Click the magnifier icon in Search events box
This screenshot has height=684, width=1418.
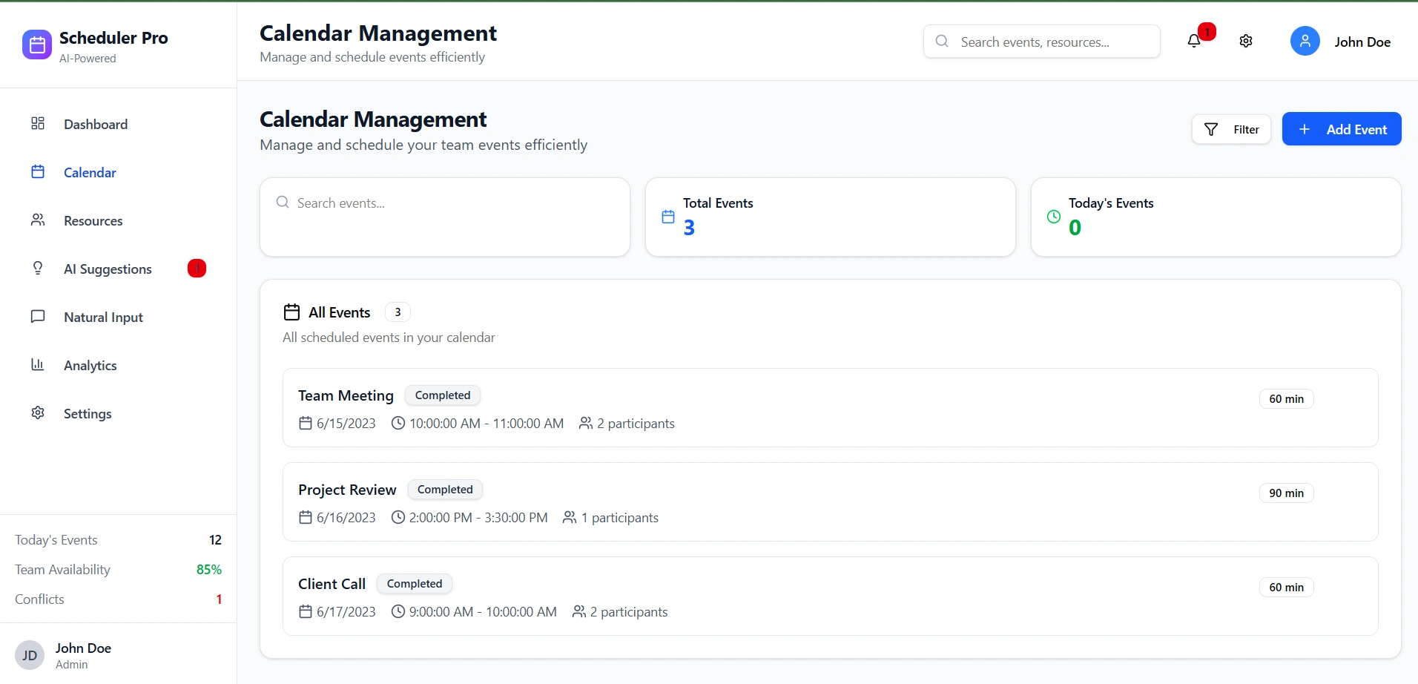point(283,202)
